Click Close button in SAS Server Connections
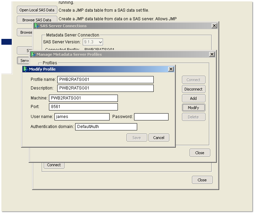The image size is (254, 213). (x=202, y=180)
